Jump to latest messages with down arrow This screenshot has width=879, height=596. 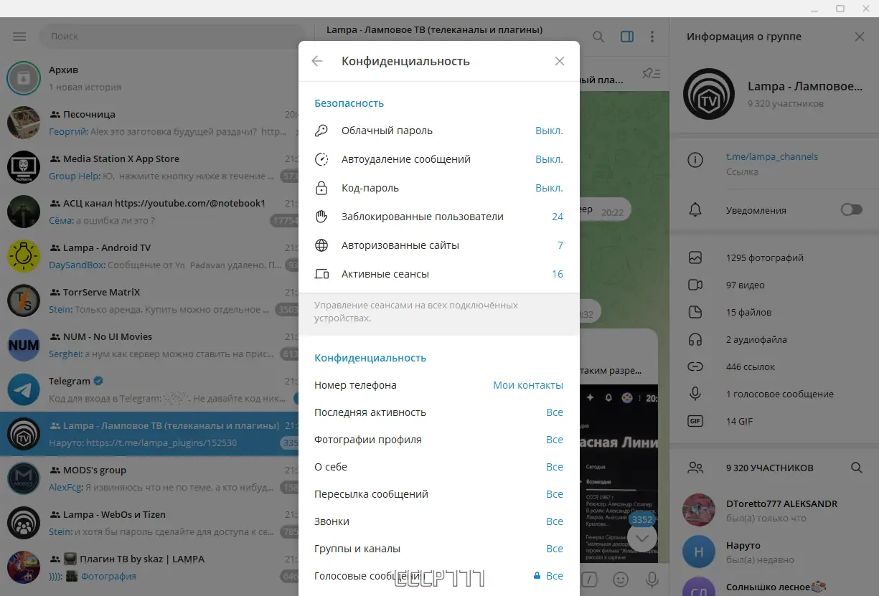[642, 537]
